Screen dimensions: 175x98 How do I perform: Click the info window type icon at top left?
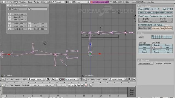3,2
